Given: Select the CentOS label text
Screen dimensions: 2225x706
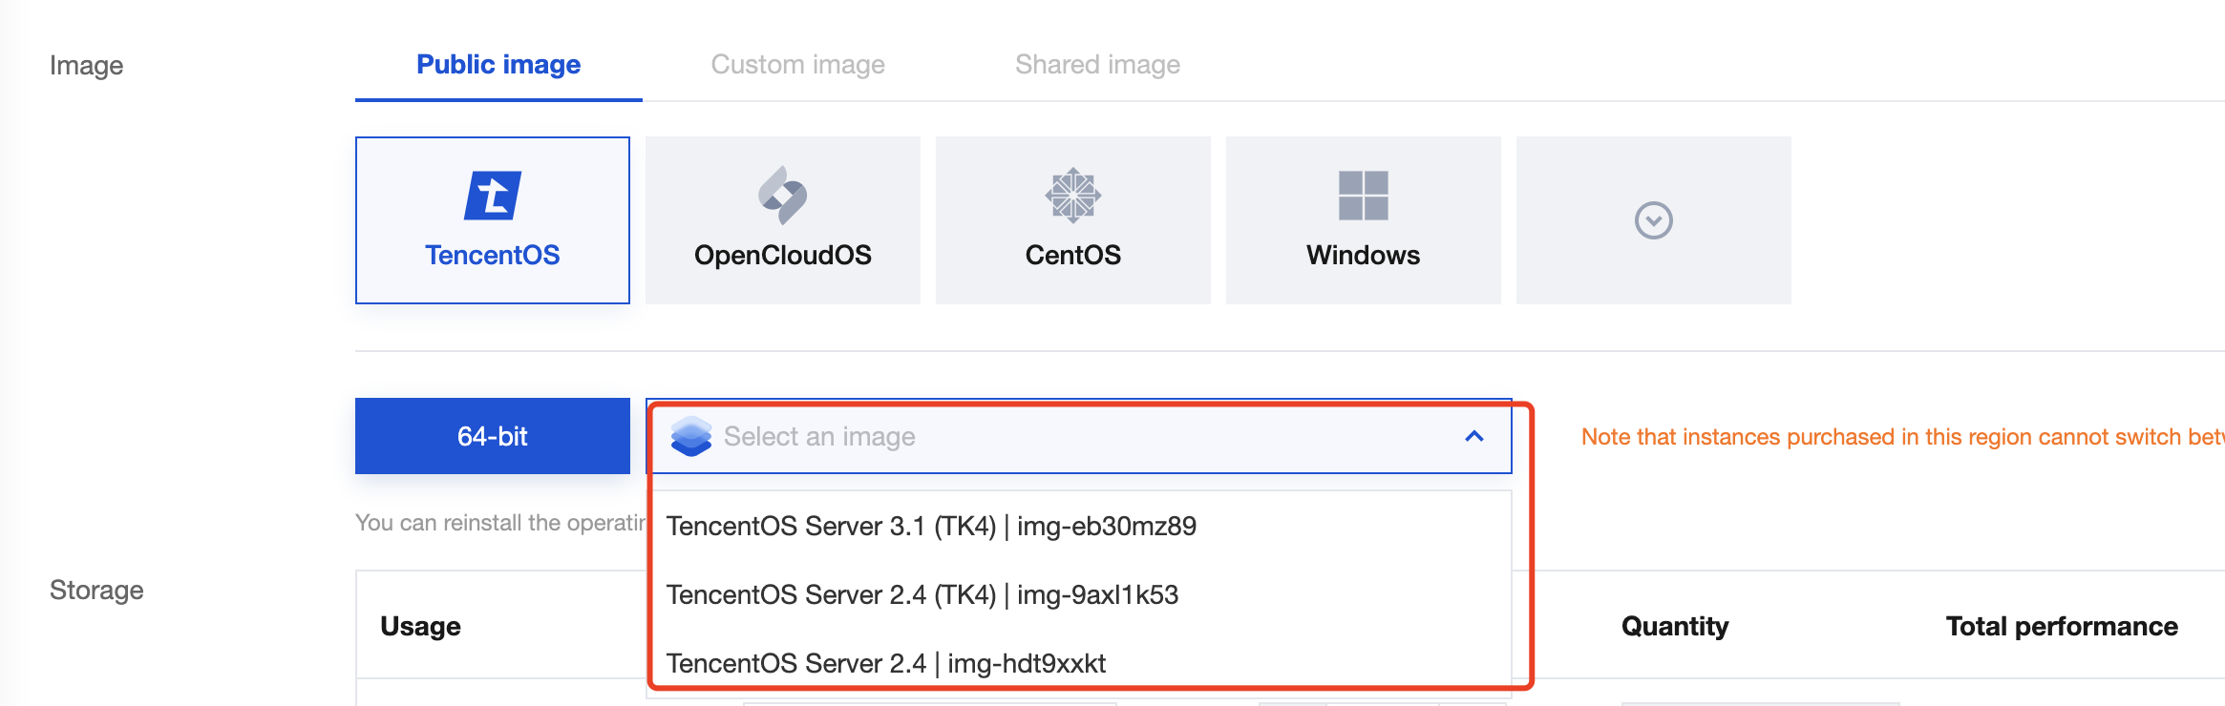Looking at the screenshot, I should coord(1072,255).
